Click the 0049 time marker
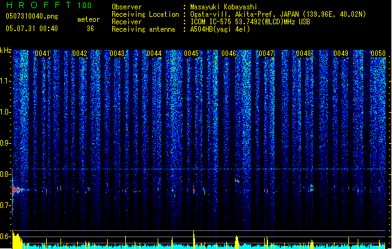Viewport: 392px width, 249px height. tap(341, 54)
